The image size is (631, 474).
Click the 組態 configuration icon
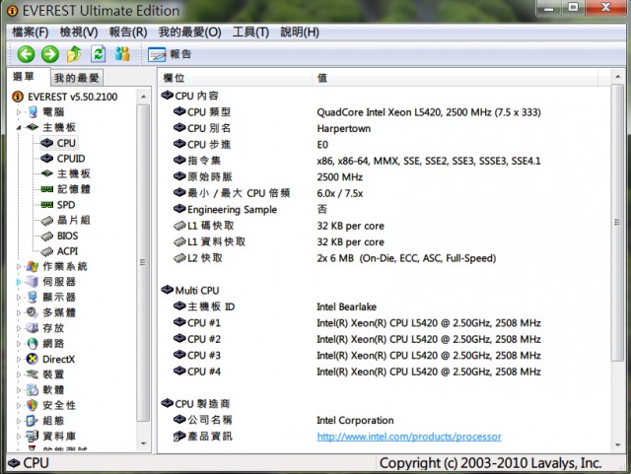click(x=33, y=421)
